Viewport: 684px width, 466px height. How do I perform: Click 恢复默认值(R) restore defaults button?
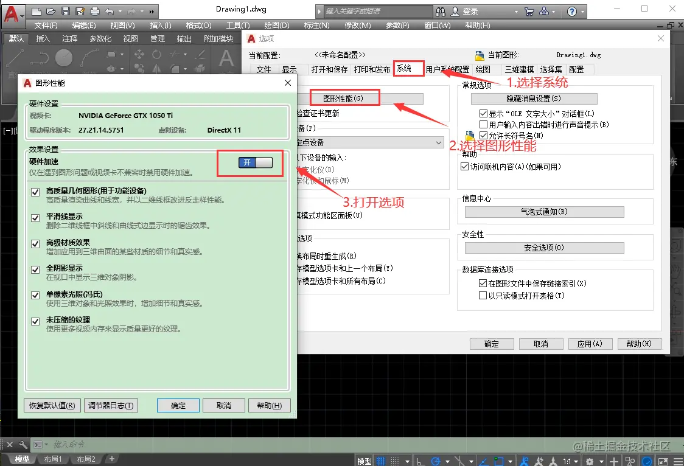(52, 405)
